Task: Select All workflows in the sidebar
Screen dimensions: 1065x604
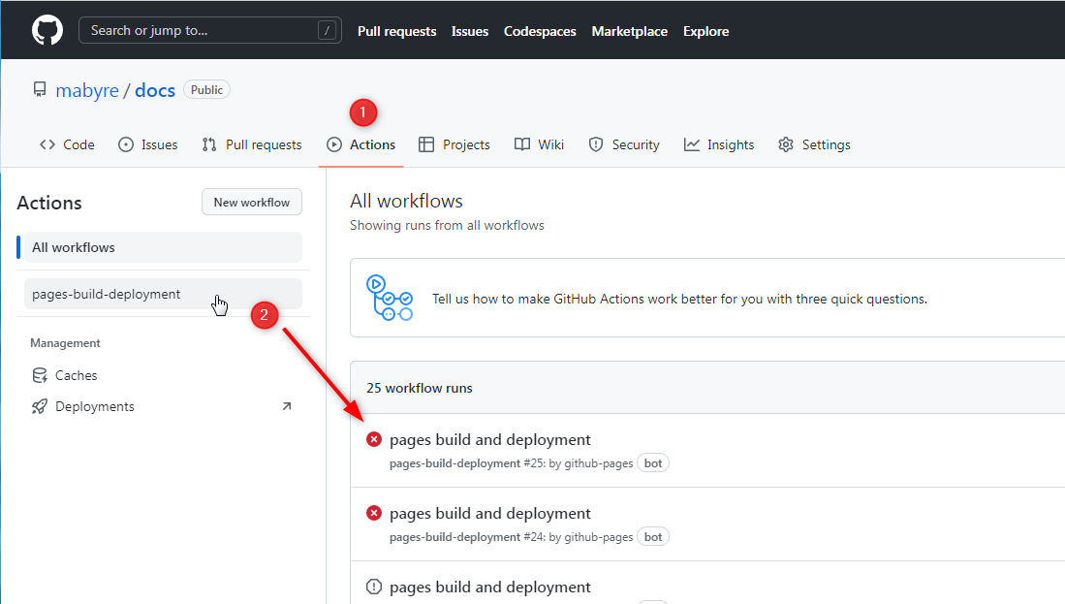Action: point(163,247)
